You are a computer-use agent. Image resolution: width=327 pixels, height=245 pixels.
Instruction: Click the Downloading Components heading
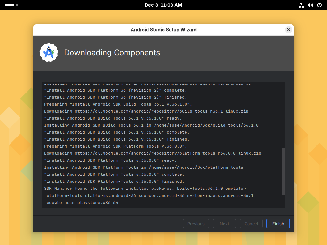(x=112, y=53)
